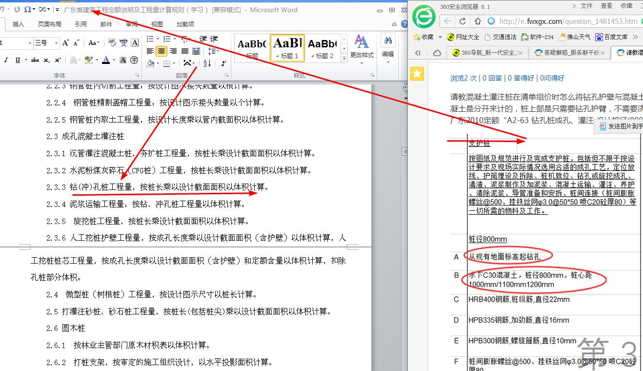The width and height of the screenshot is (643, 371).
Task: Expand the styles gallery More arrow
Action: click(x=344, y=58)
